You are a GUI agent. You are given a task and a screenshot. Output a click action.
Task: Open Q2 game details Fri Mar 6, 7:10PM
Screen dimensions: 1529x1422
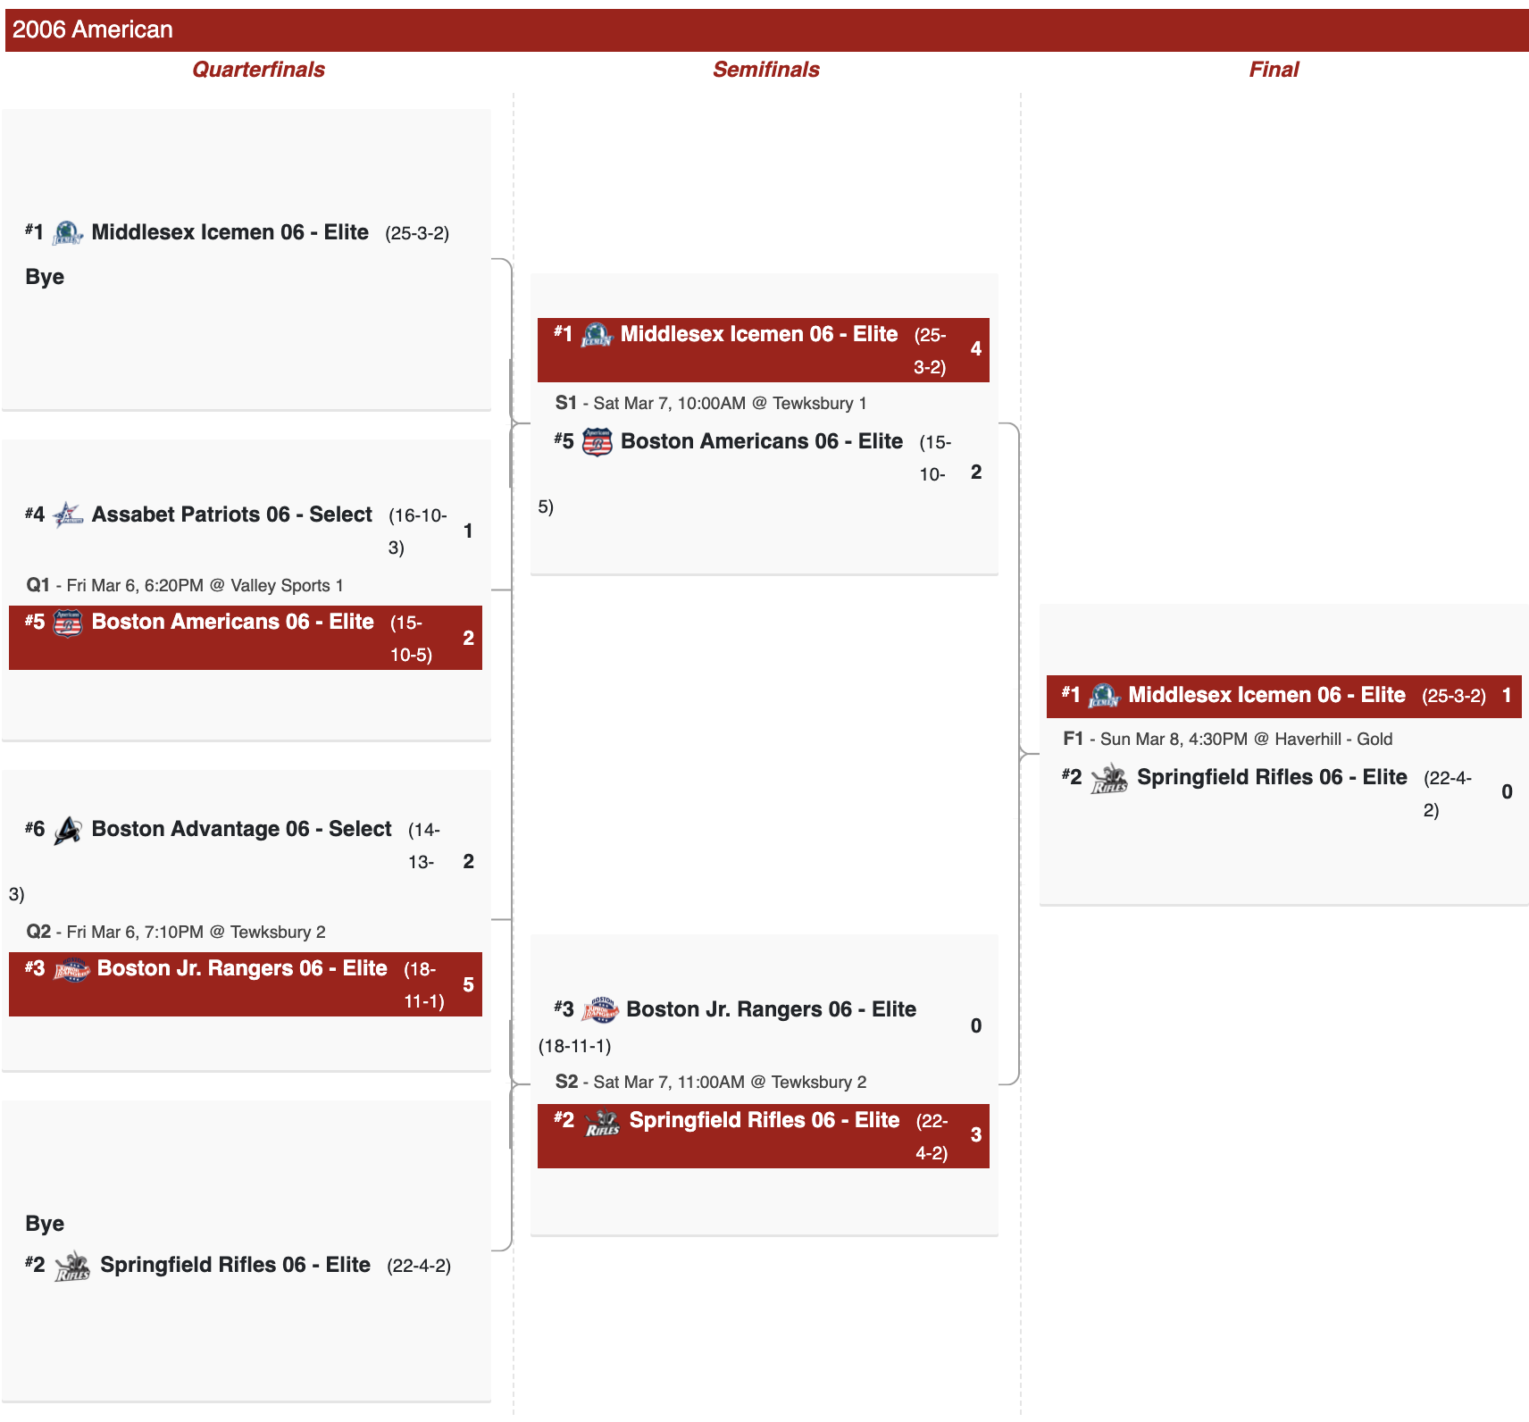click(176, 932)
